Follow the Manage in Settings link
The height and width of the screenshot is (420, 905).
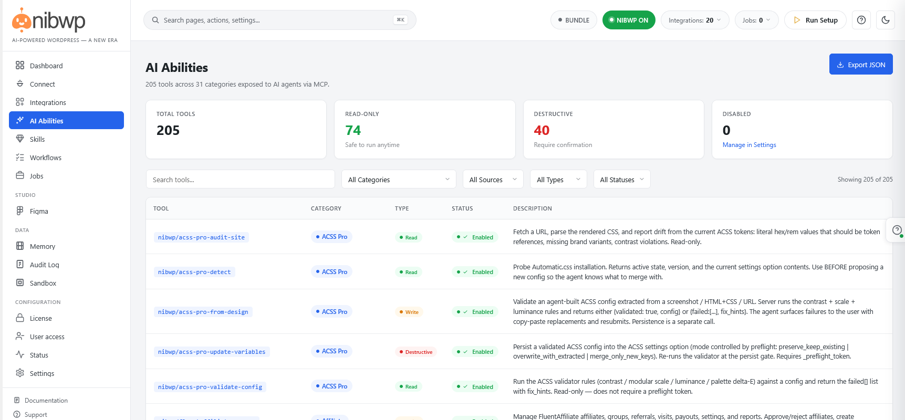pos(749,145)
